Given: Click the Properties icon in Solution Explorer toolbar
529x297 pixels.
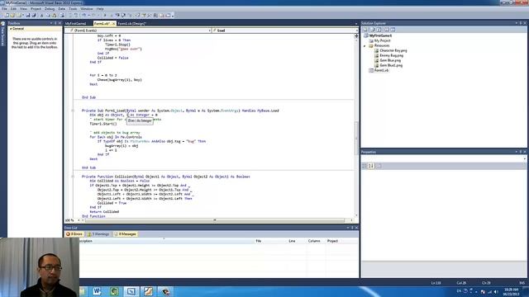Looking at the screenshot, I should [x=365, y=30].
